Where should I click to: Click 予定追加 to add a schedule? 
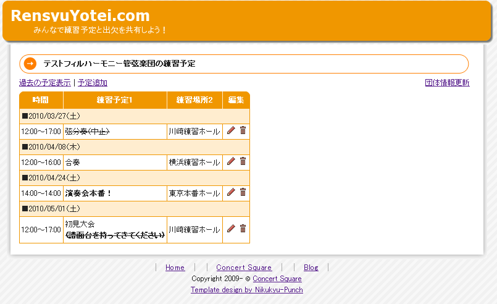(93, 83)
